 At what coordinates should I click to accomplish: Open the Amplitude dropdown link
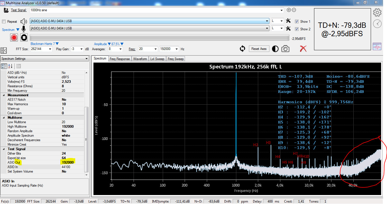(x=102, y=44)
